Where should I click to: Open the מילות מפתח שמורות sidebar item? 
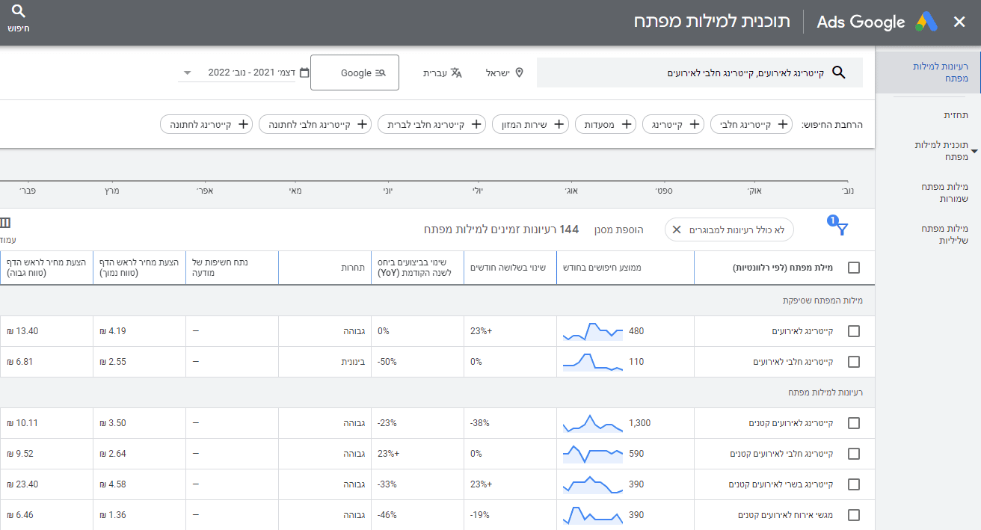[945, 193]
